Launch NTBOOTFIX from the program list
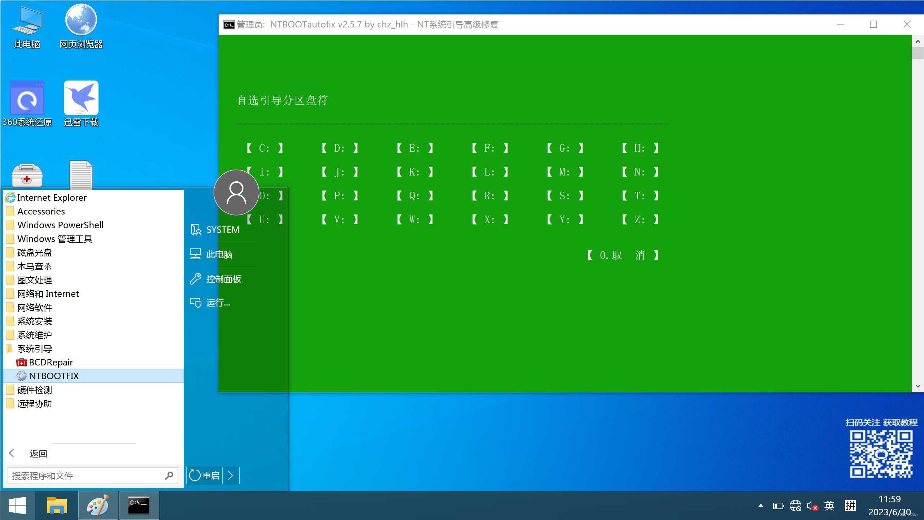924x520 pixels. (x=54, y=376)
